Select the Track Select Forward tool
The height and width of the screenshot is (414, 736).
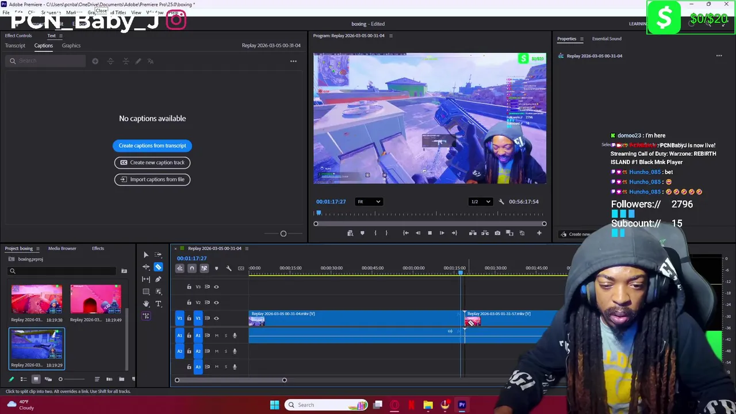click(158, 255)
